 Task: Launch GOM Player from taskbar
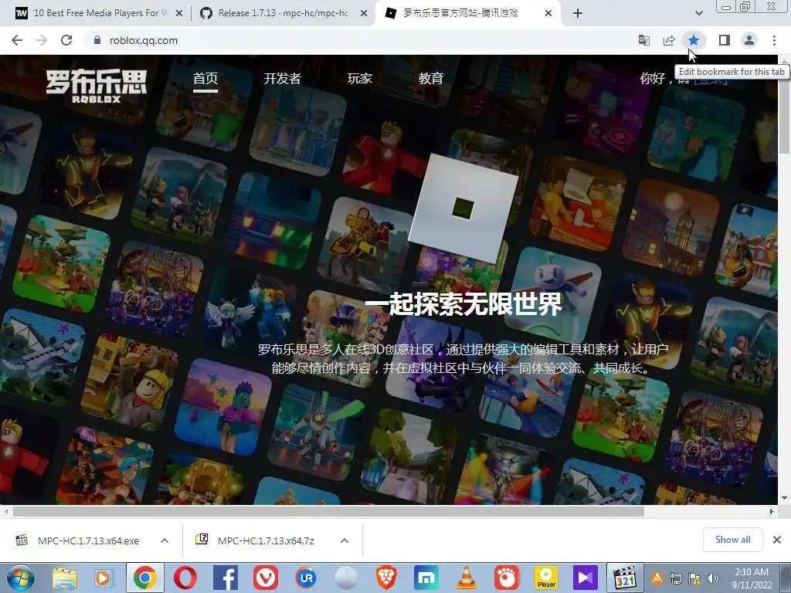(507, 578)
